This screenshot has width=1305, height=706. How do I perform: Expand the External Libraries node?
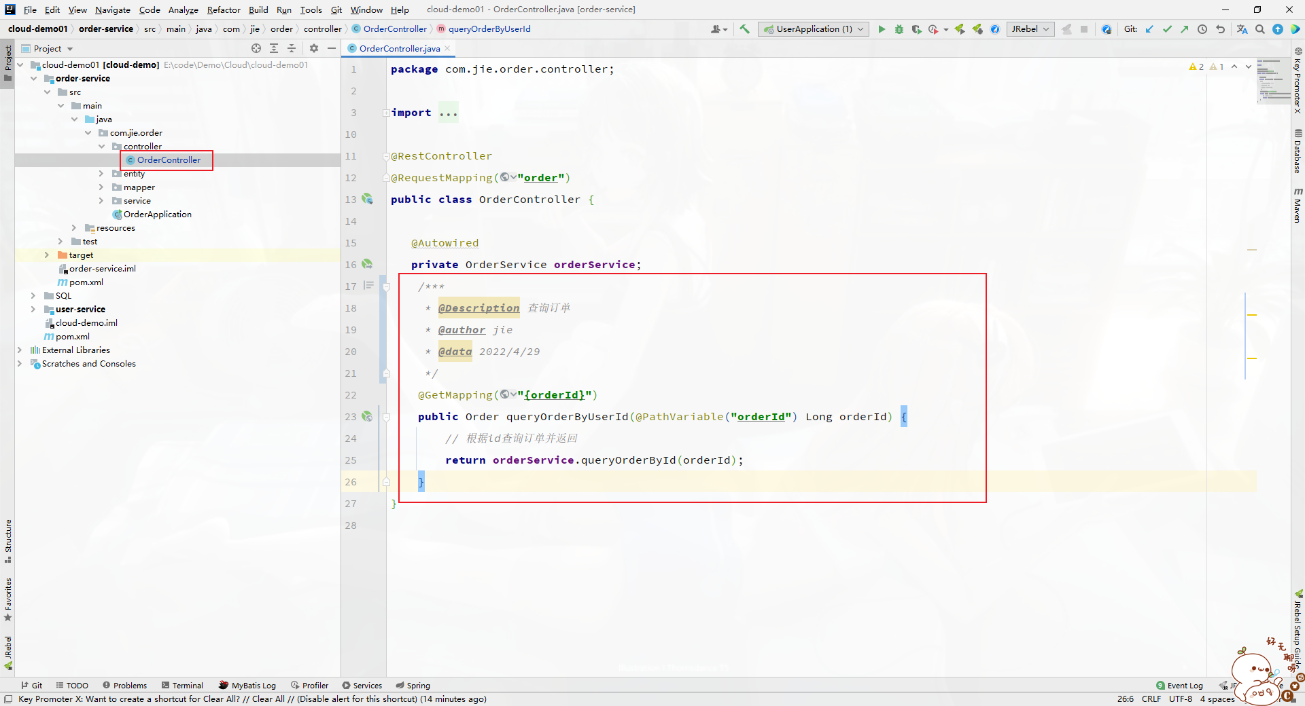(x=20, y=350)
